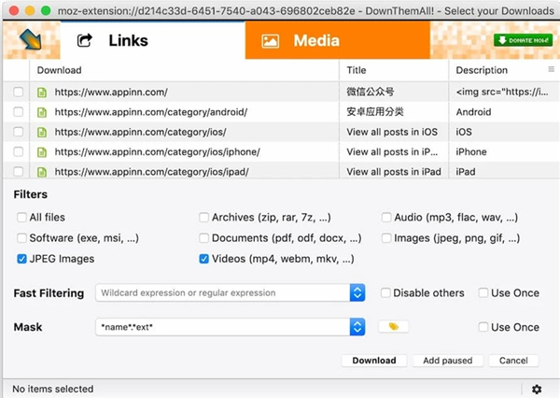Click the Add paused button
This screenshot has height=398, width=560.
[446, 361]
